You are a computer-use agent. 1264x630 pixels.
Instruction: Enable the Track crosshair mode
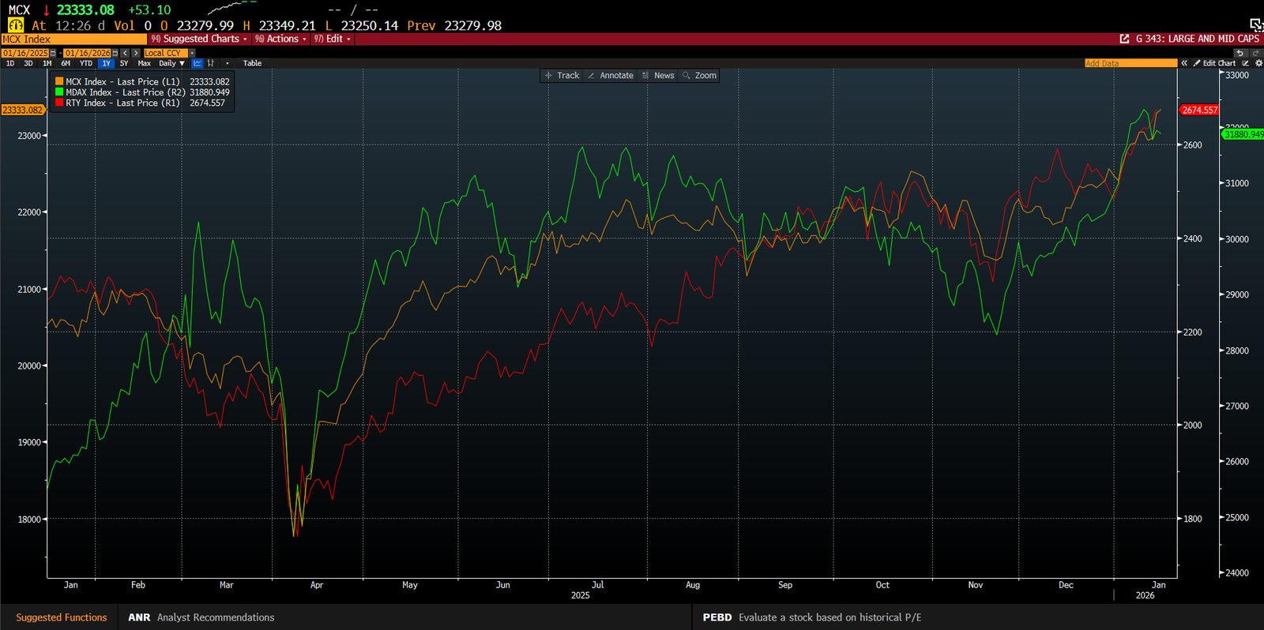tap(562, 76)
